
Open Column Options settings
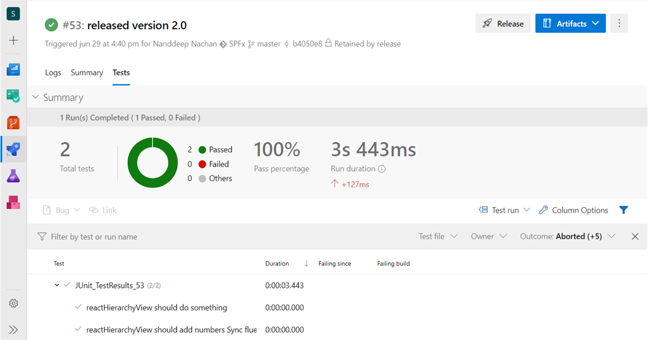pos(573,210)
